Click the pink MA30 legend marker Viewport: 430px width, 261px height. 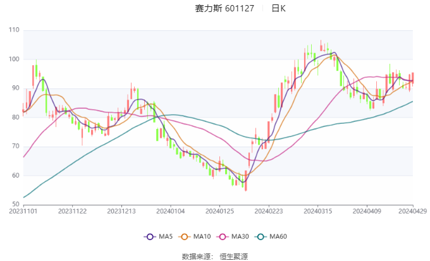coord(223,236)
